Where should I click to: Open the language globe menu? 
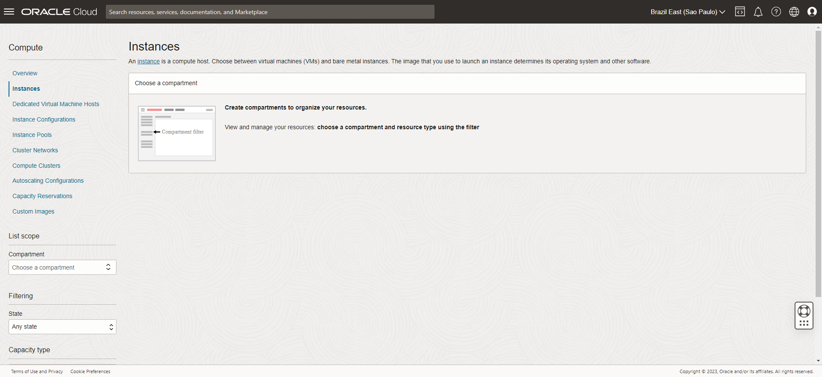tap(794, 12)
